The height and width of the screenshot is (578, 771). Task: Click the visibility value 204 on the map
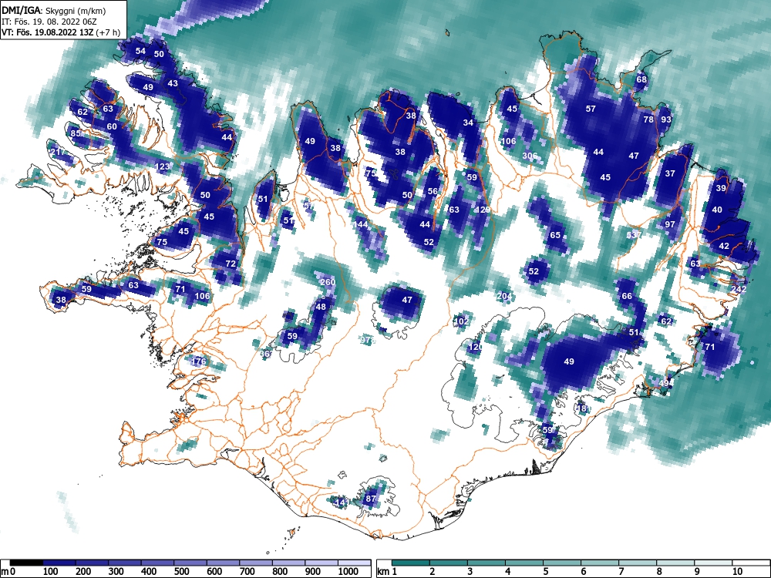(x=504, y=296)
